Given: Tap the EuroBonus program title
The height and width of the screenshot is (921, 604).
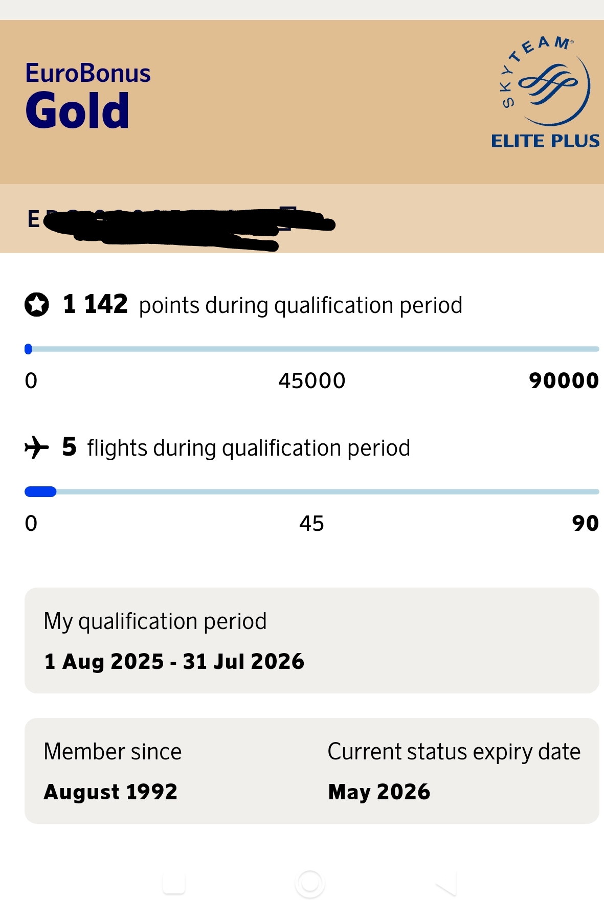Looking at the screenshot, I should point(88,73).
